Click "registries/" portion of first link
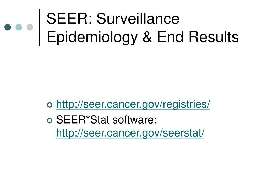The height and width of the screenshot is (196, 262). [x=186, y=104]
